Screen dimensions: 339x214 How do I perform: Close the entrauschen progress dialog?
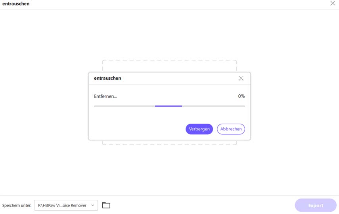click(241, 78)
